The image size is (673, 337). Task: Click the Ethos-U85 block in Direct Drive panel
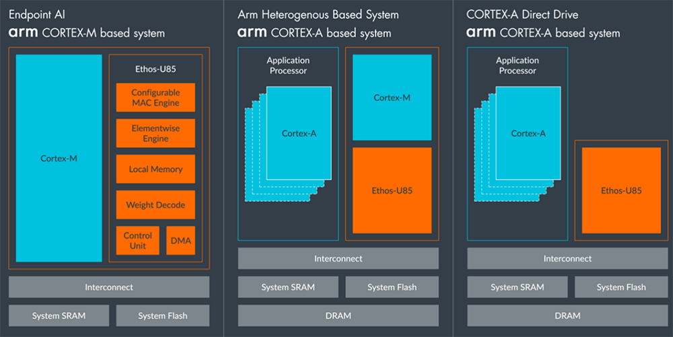(x=621, y=190)
